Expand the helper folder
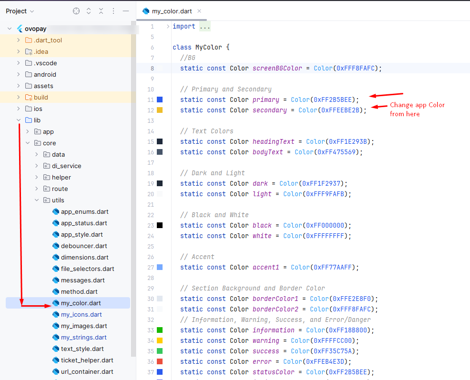The width and height of the screenshot is (470, 380). point(37,177)
